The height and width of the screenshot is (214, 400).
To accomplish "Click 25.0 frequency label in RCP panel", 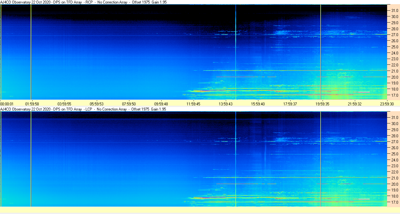I will click(395, 47).
